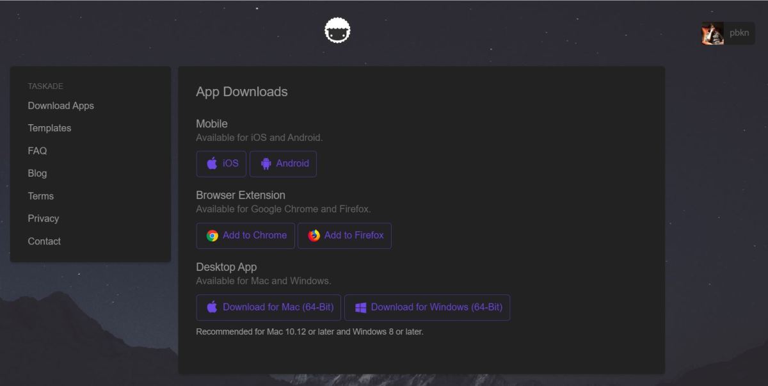
Task: Add the Taskade extension to Chrome
Action: [245, 236]
